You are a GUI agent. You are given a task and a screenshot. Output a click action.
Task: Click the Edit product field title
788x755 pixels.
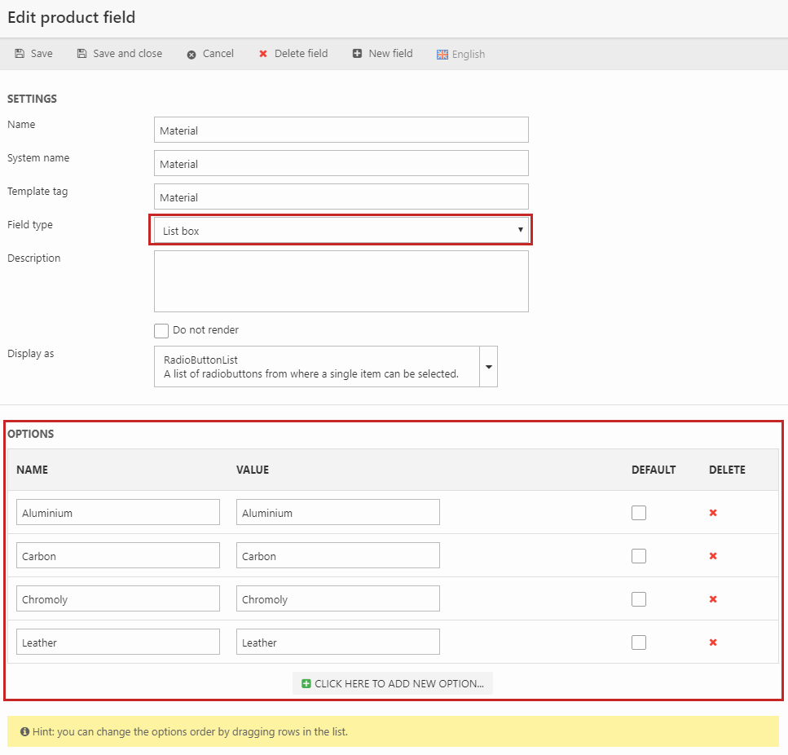(x=72, y=18)
